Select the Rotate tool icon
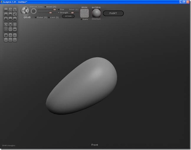This screenshot has width=191, height=150. [x=10, y=10]
